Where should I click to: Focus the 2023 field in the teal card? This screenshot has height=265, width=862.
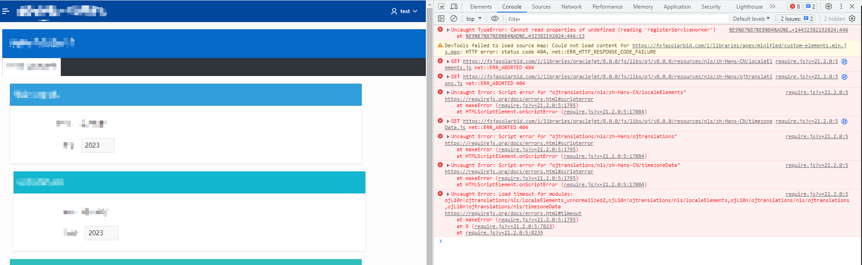pos(101,233)
